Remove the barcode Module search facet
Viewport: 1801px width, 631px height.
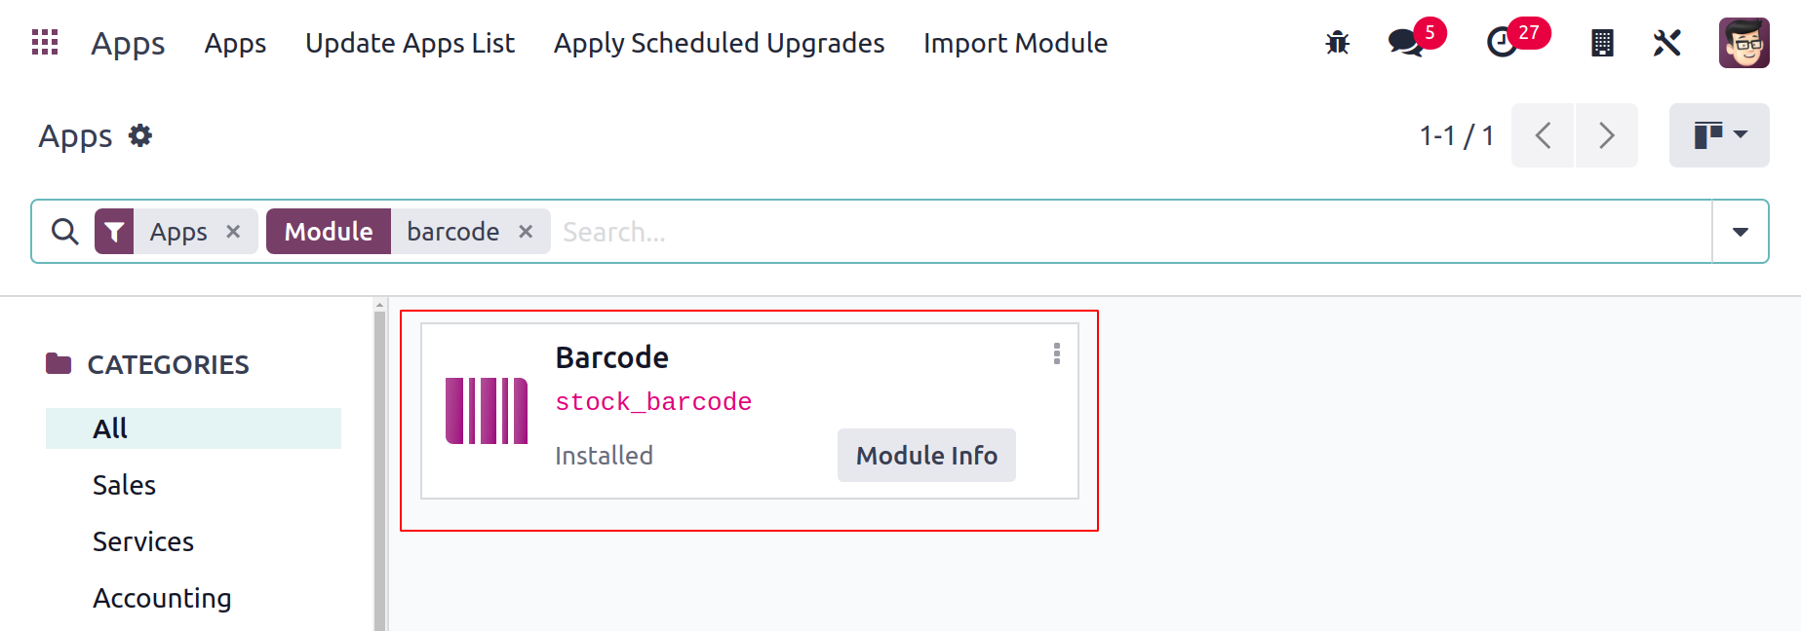(526, 232)
